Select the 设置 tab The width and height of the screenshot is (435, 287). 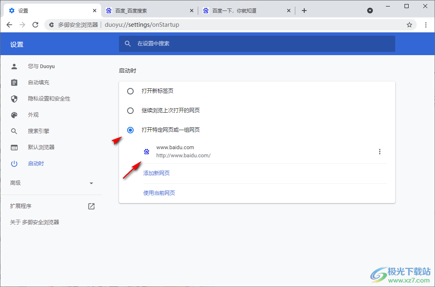(x=52, y=11)
